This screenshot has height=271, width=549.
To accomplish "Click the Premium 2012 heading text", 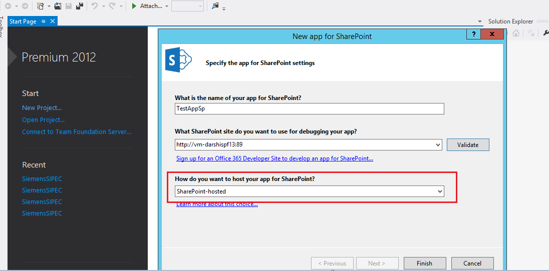I will point(59,57).
